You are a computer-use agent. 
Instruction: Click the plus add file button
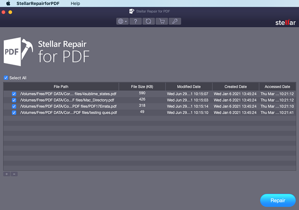pyautogui.click(x=7, y=174)
